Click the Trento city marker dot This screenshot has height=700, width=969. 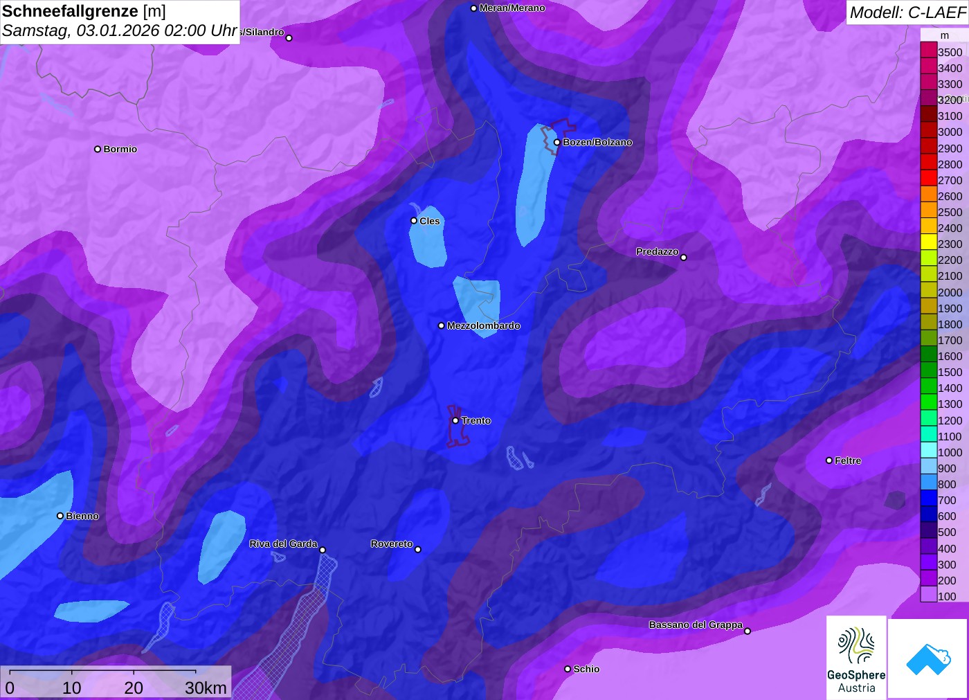pyautogui.click(x=455, y=420)
